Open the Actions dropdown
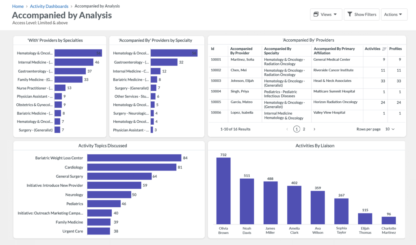Image resolution: width=416 pixels, height=245 pixels. click(394, 14)
